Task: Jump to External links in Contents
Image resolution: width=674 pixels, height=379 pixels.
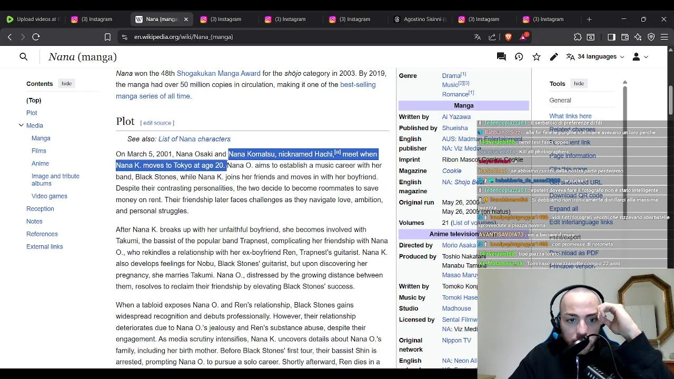Action: (x=44, y=246)
